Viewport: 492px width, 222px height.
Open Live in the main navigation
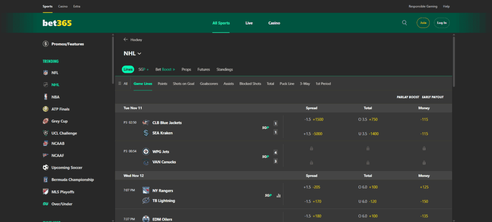tap(249, 23)
